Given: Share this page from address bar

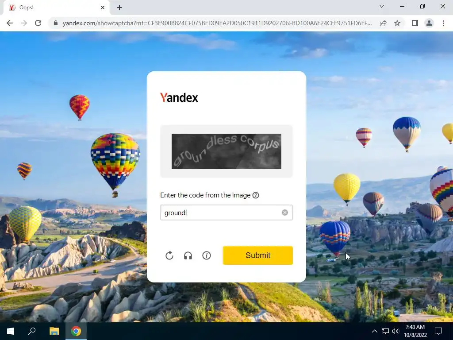Looking at the screenshot, I should click(383, 23).
